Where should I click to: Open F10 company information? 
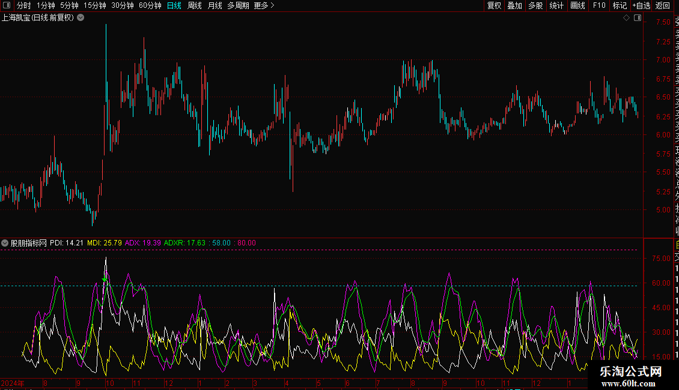click(599, 5)
